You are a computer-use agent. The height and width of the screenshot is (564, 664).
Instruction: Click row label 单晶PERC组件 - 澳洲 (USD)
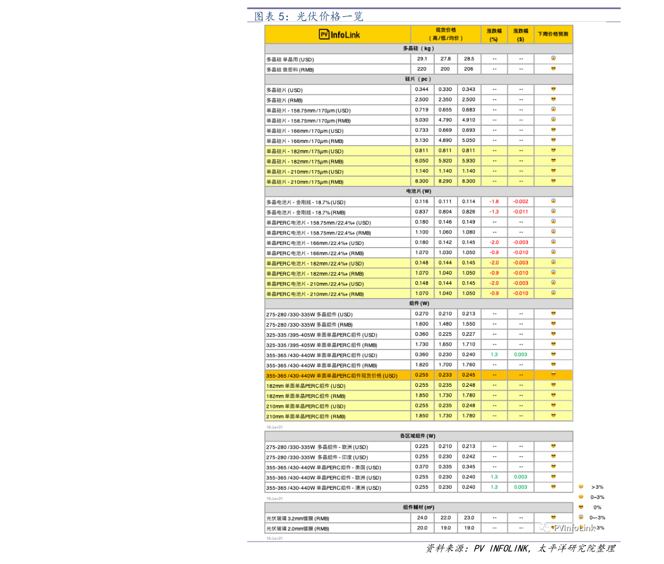[324, 488]
